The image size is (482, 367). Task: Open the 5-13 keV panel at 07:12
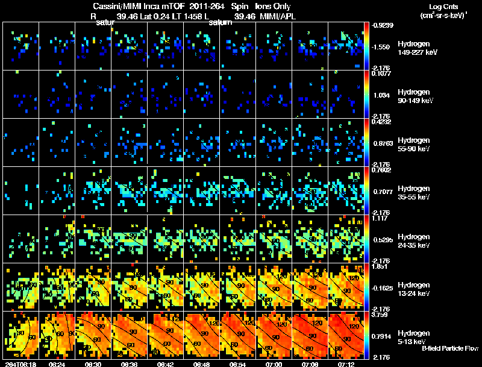pyautogui.click(x=346, y=335)
